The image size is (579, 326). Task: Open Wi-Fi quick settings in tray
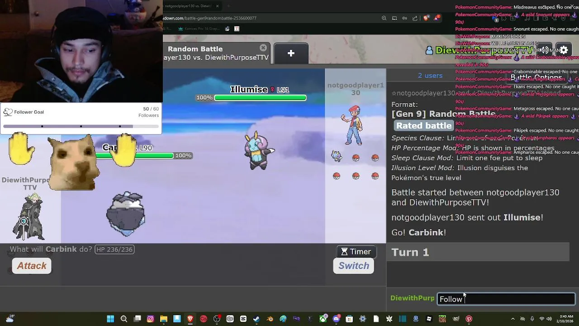click(541, 319)
